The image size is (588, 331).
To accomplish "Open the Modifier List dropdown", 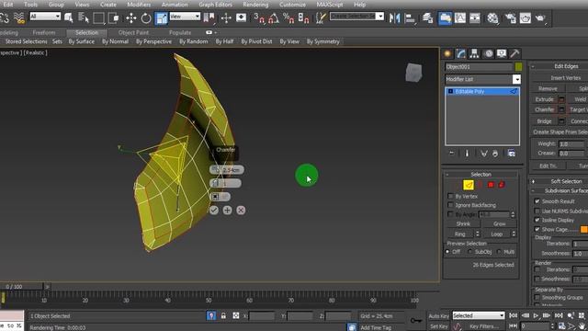I will click(516, 79).
